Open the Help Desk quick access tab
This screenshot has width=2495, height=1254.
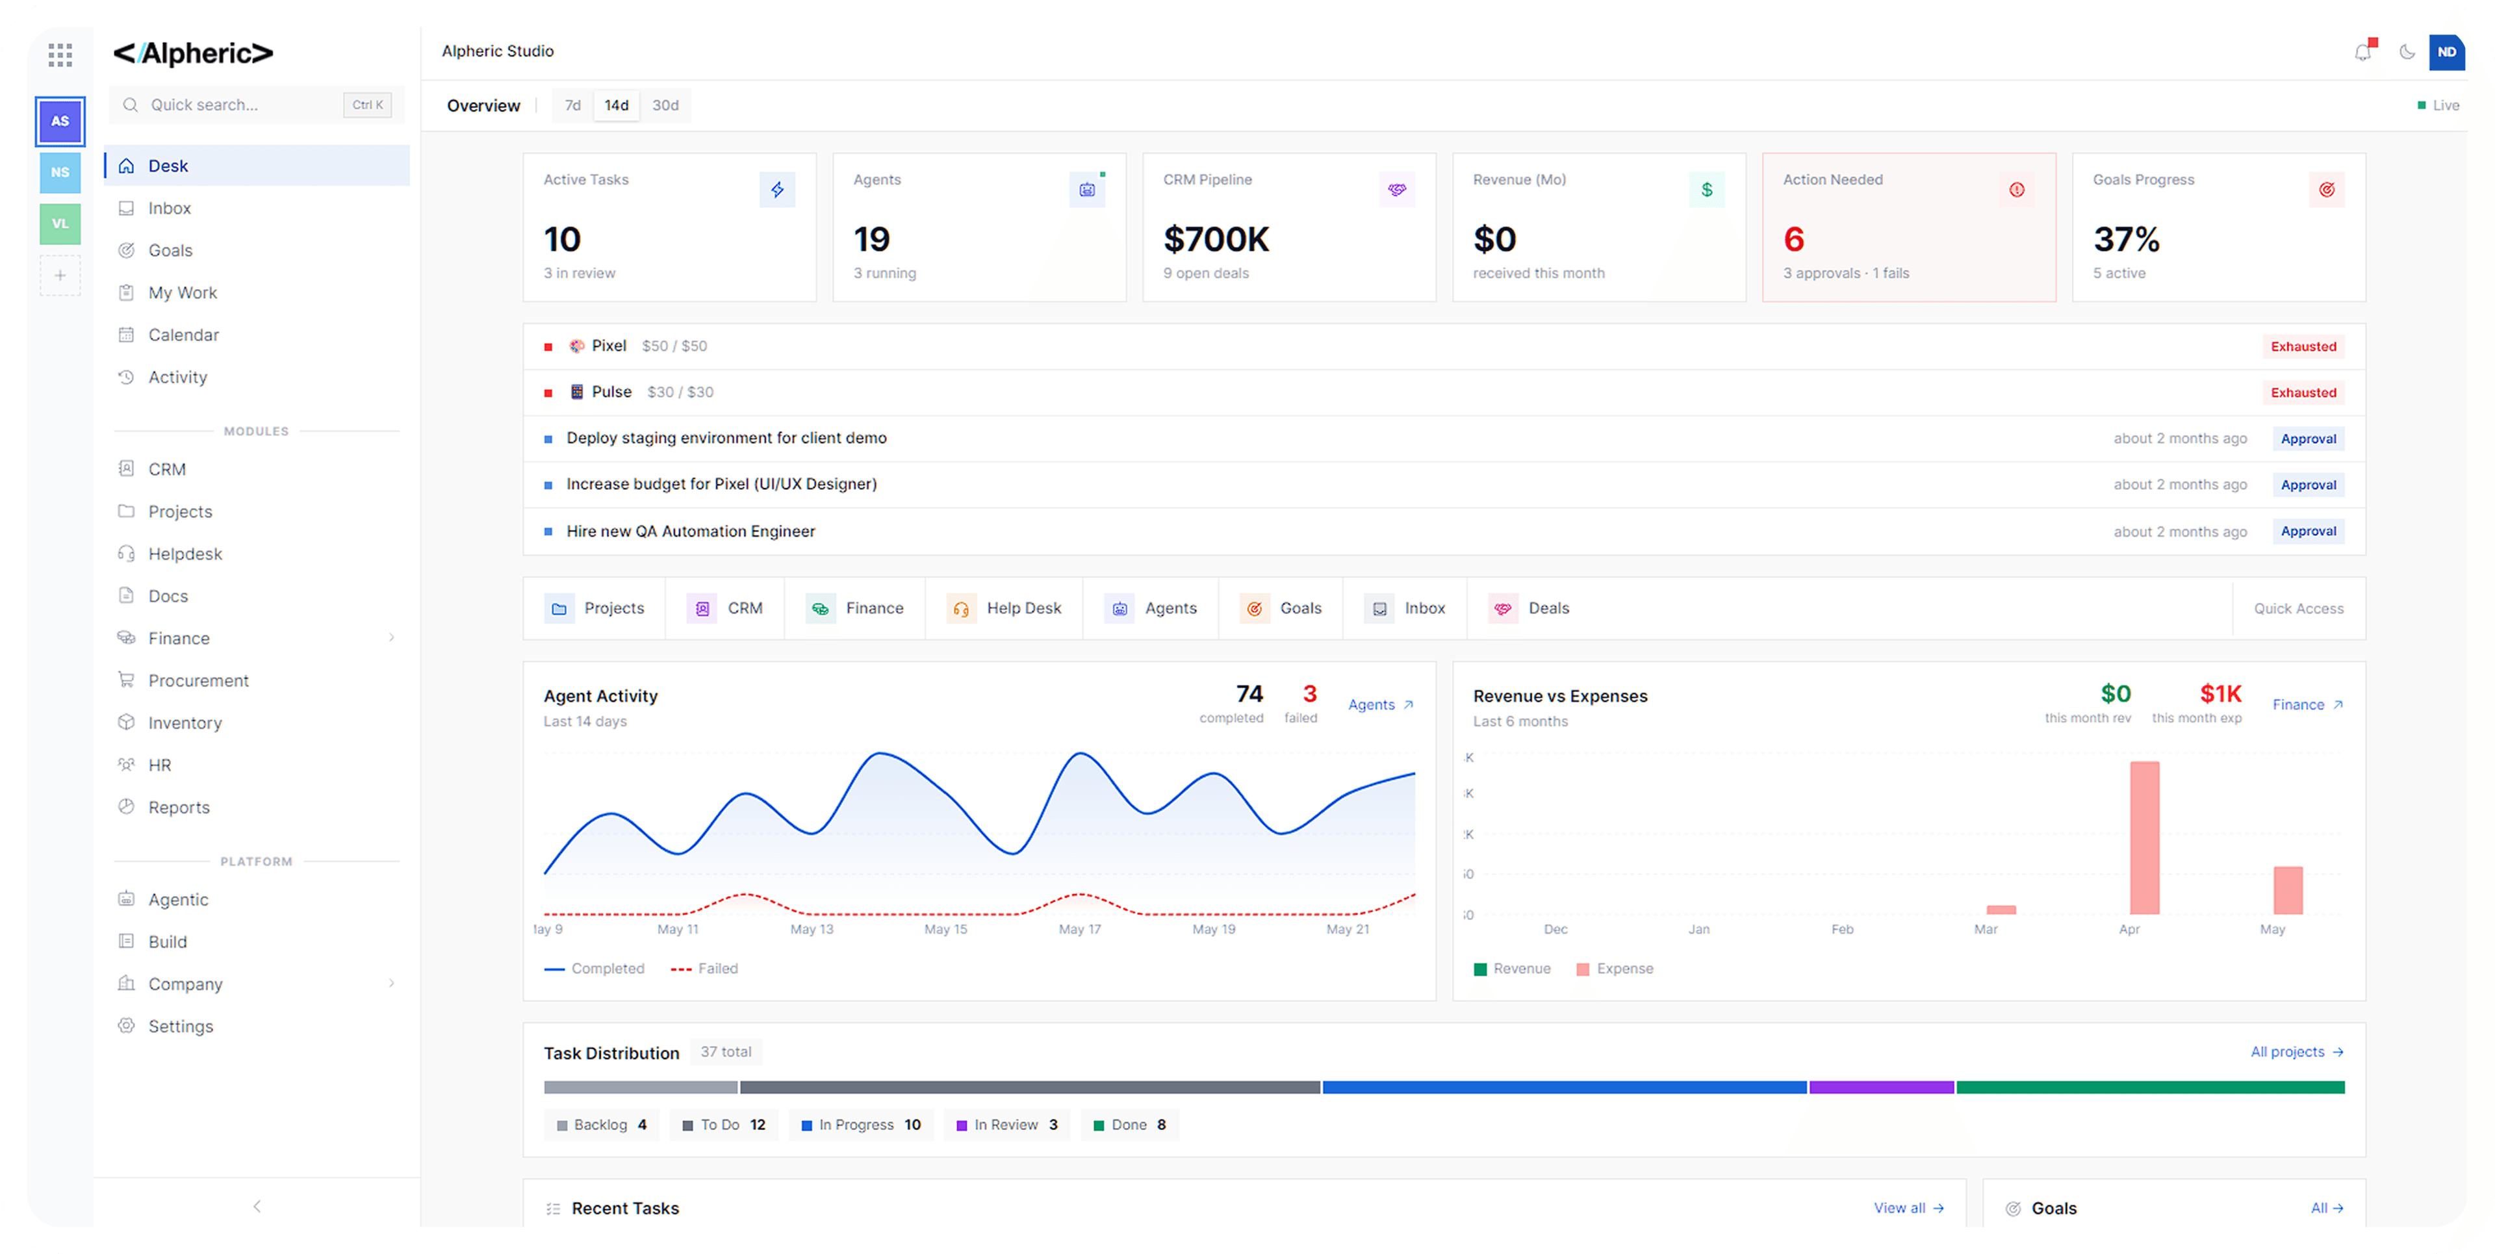pos(1003,608)
